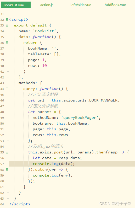This screenshot has width=135, height=208.
Task: Click line number 31 in the gutter
Action: pyautogui.click(x=2, y=14)
